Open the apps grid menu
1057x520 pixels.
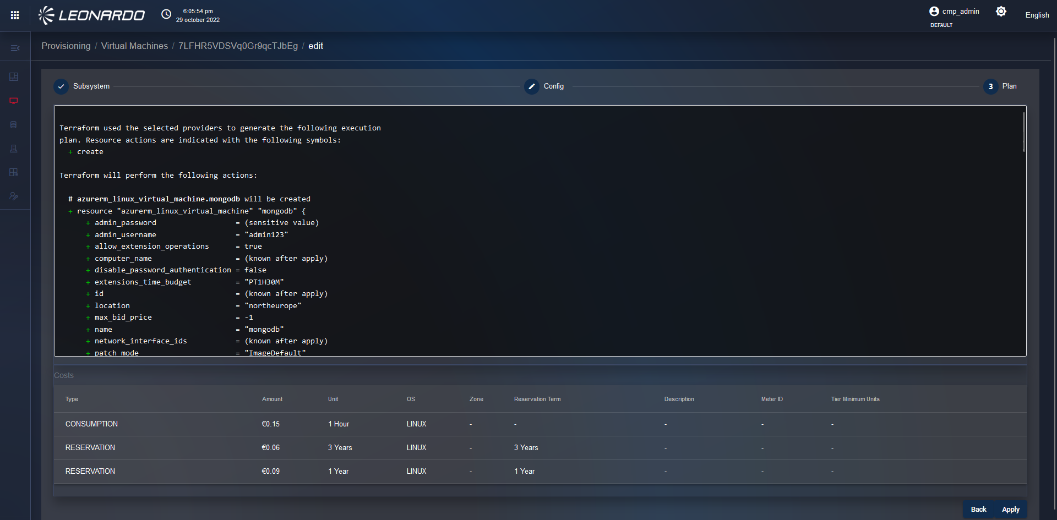coord(15,15)
